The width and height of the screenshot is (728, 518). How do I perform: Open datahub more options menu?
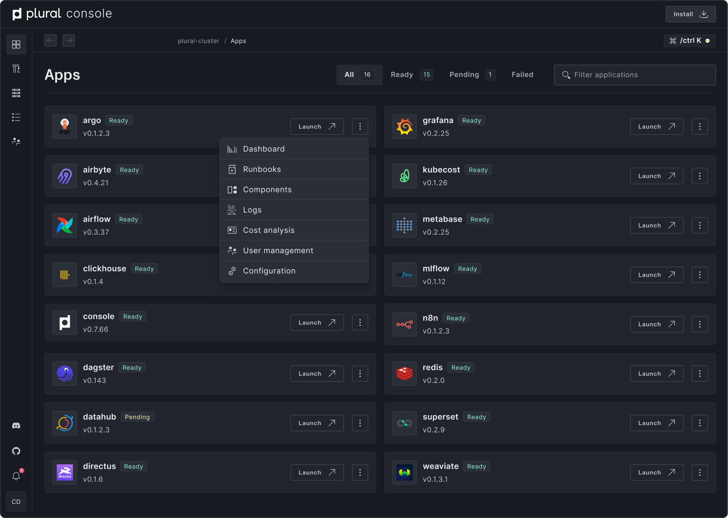360,423
